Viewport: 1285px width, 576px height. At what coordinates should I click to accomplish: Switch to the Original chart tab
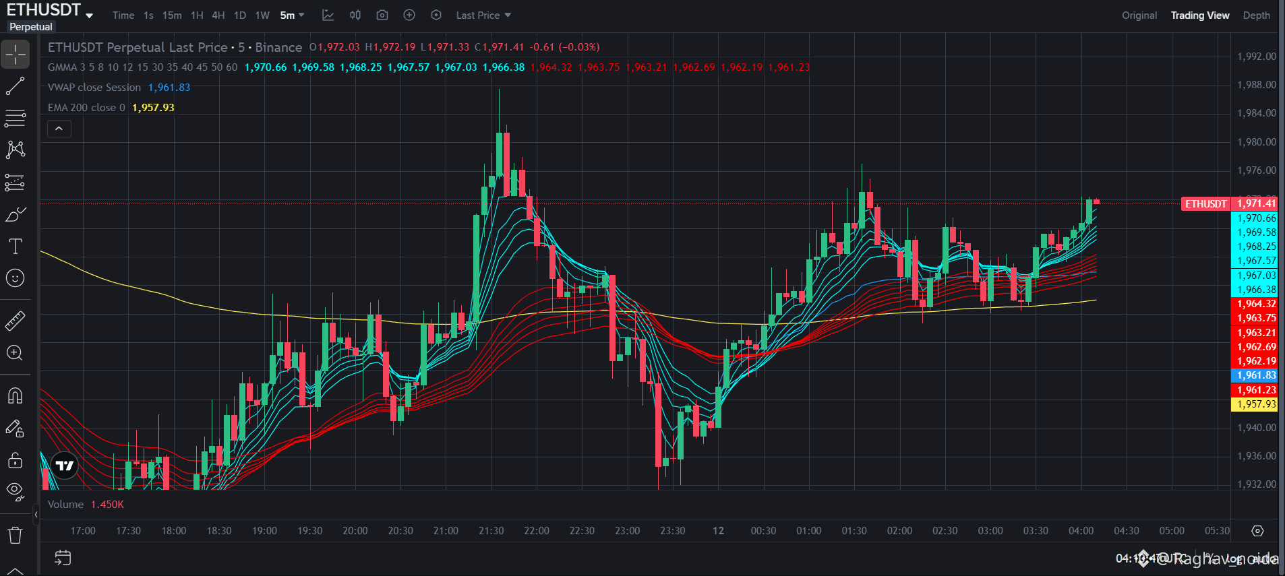click(1139, 15)
